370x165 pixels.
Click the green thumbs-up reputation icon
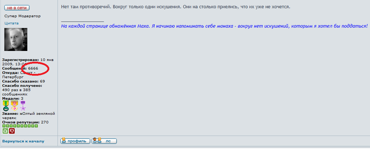[5, 131]
